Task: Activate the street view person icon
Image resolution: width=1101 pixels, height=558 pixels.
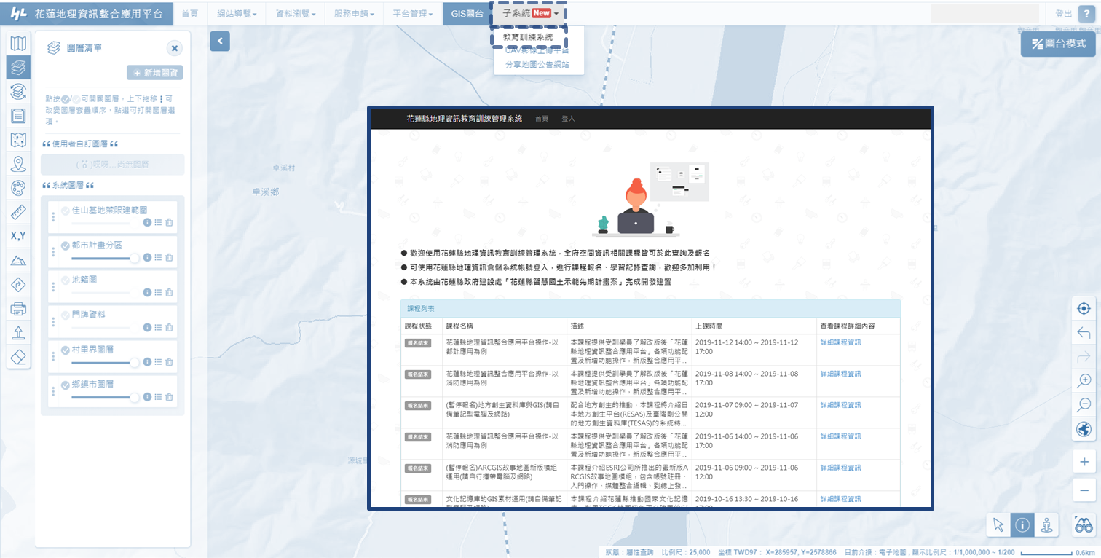Action: (1046, 524)
